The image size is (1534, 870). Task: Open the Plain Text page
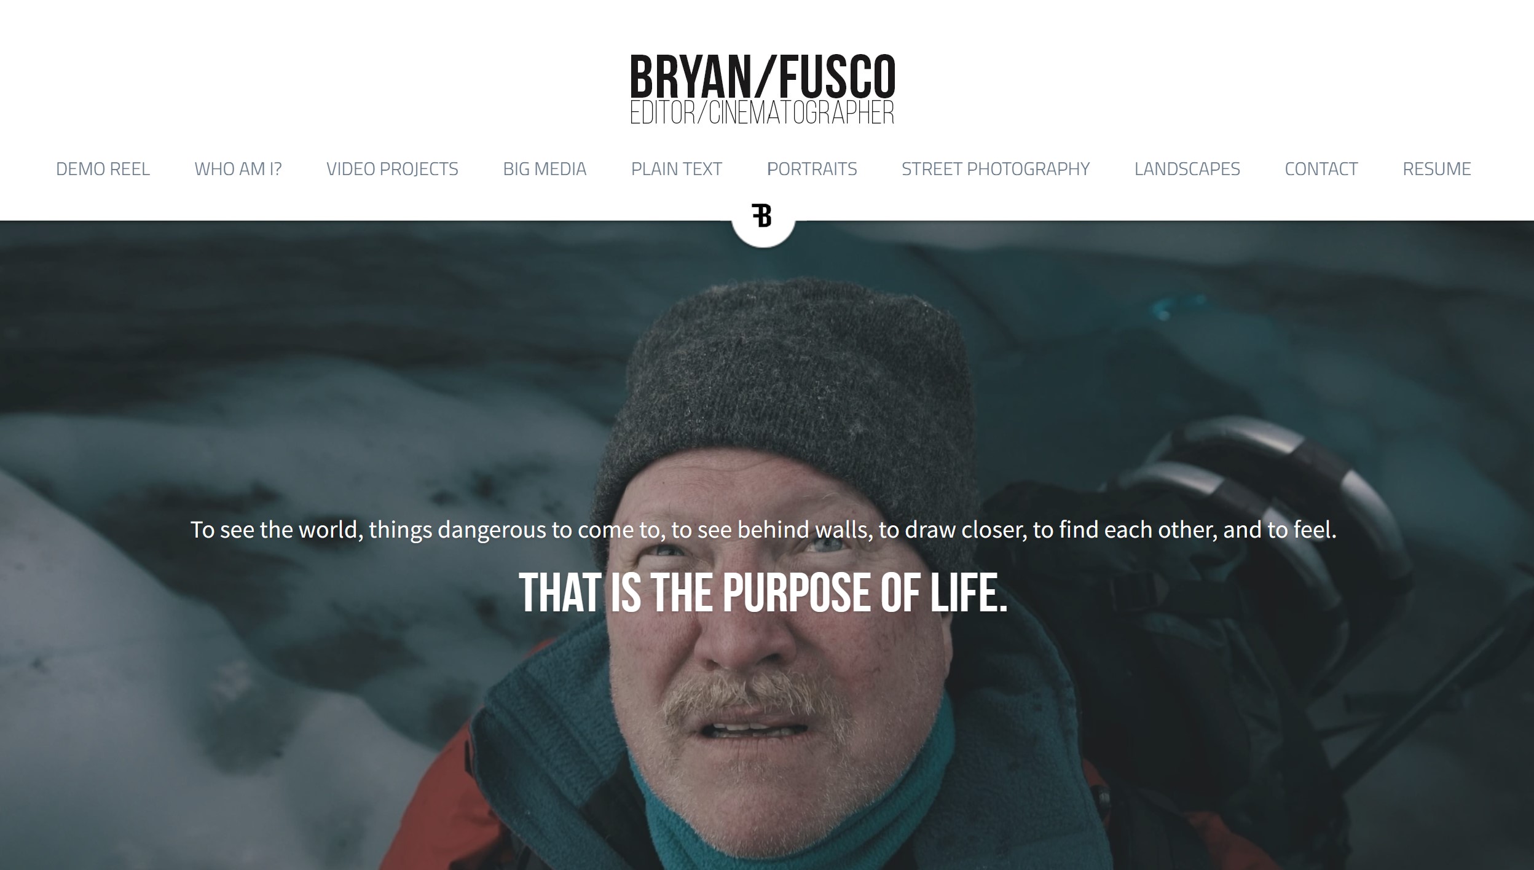676,169
